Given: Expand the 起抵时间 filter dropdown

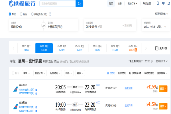Looking at the screenshot, I should [x=55, y=73].
